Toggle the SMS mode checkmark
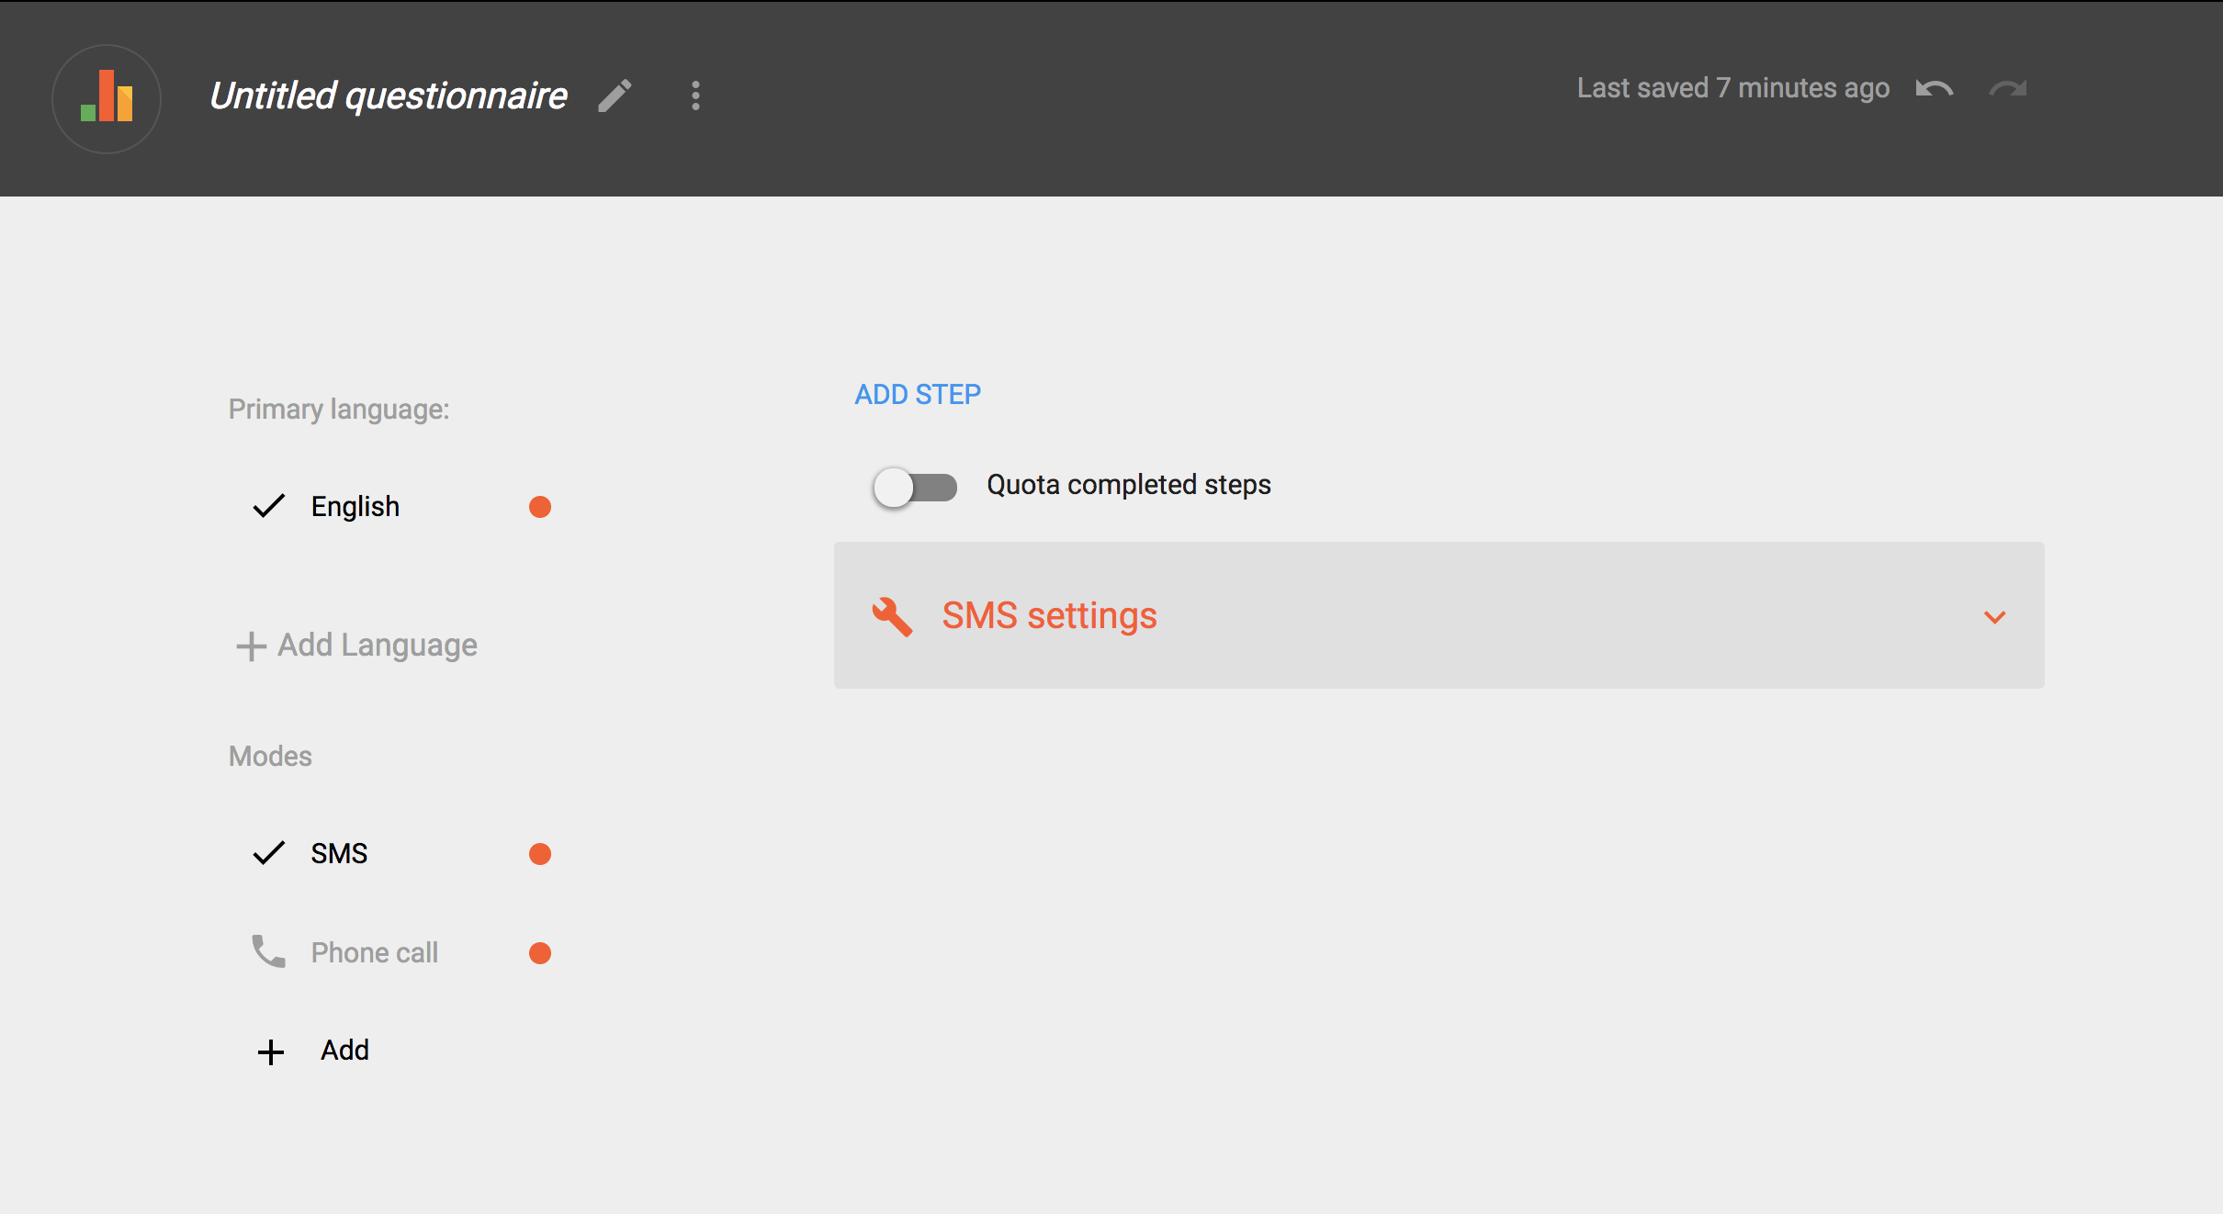 coord(268,853)
